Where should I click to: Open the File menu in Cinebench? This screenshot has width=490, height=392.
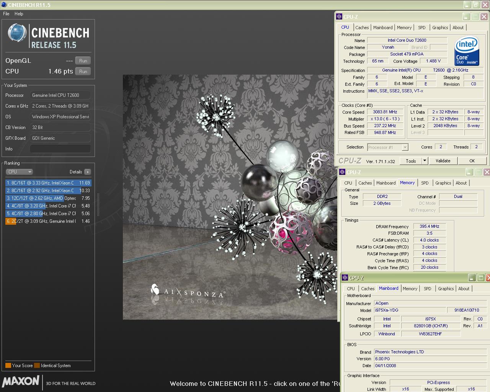point(6,14)
